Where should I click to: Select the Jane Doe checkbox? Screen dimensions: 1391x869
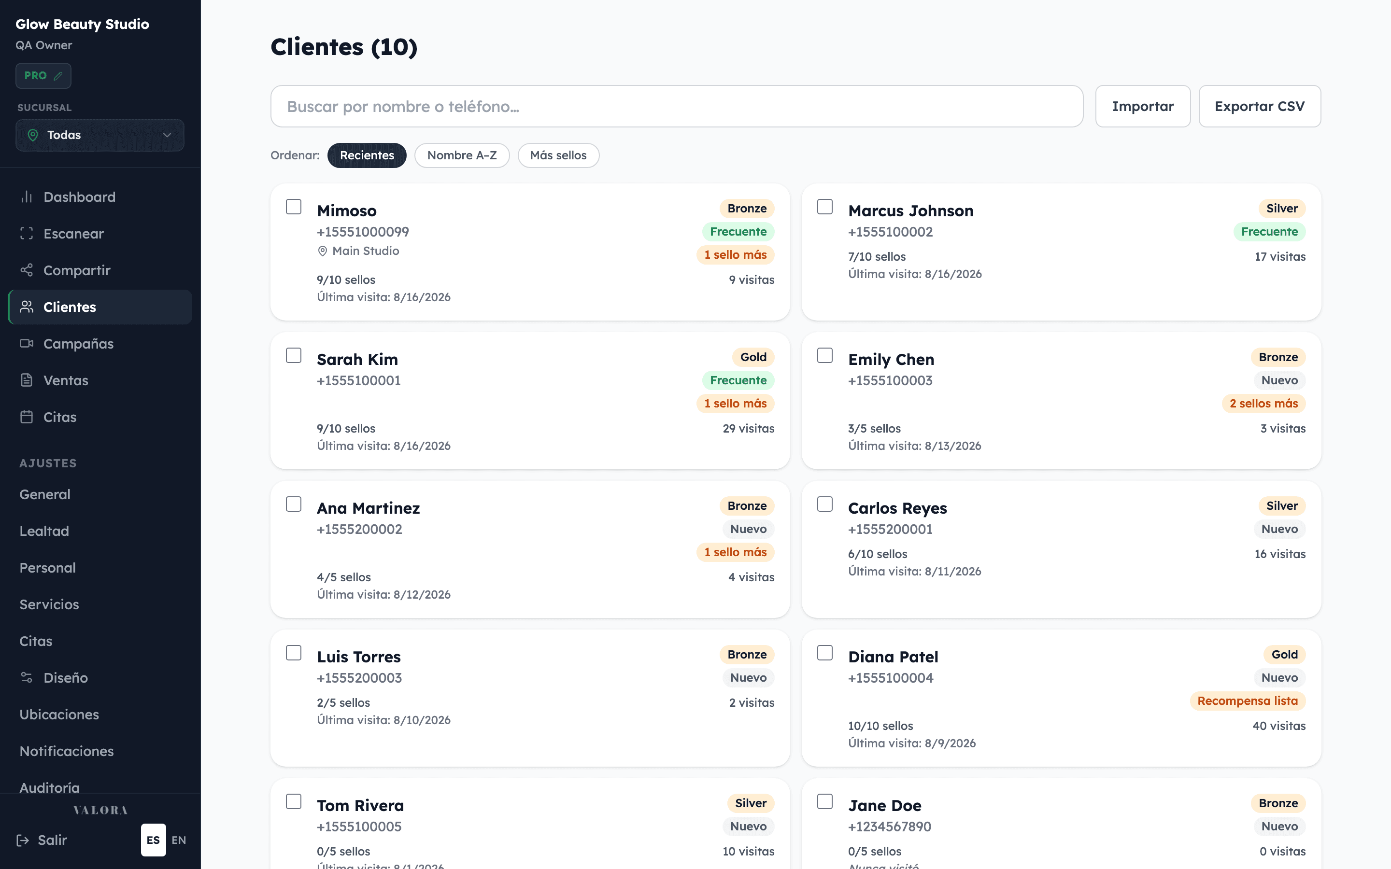(825, 802)
